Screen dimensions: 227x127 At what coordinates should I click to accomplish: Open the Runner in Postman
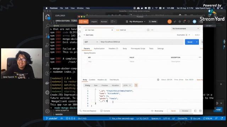[x=104, y=22]
